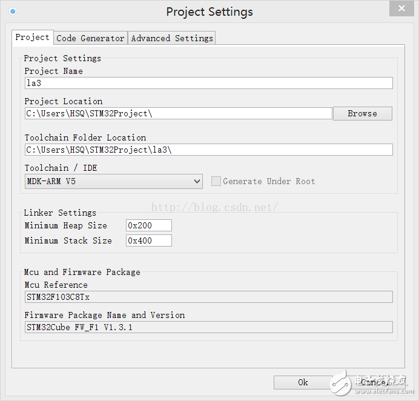Screen dimensions: 419x401
Task: Click the Project Name field containing la3
Action: [208, 83]
